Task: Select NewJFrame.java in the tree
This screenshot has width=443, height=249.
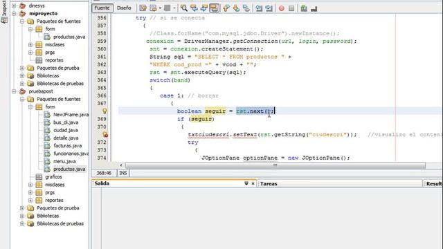Action: 71,115
